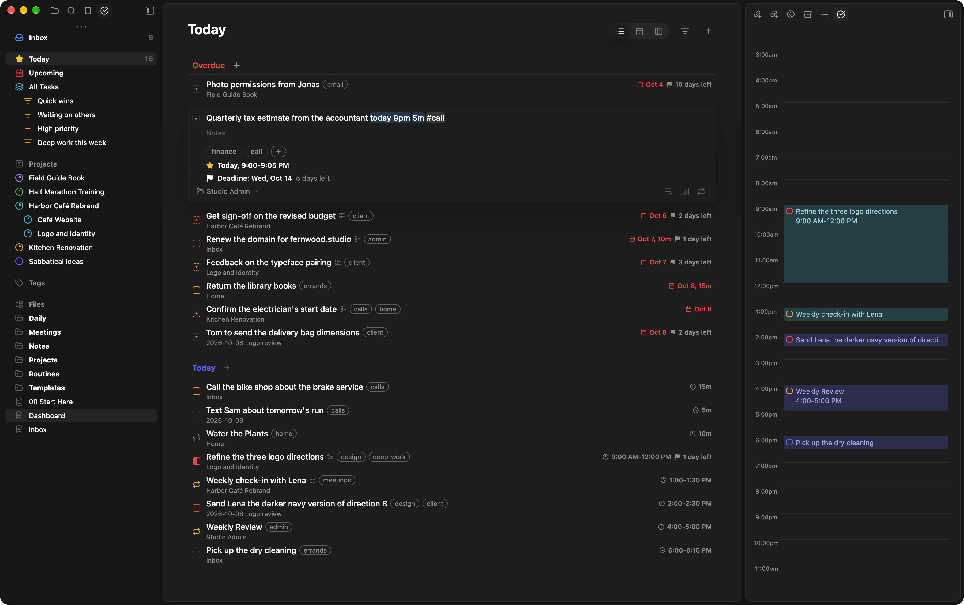
Task: Check off Return the library books
Action: (x=197, y=290)
